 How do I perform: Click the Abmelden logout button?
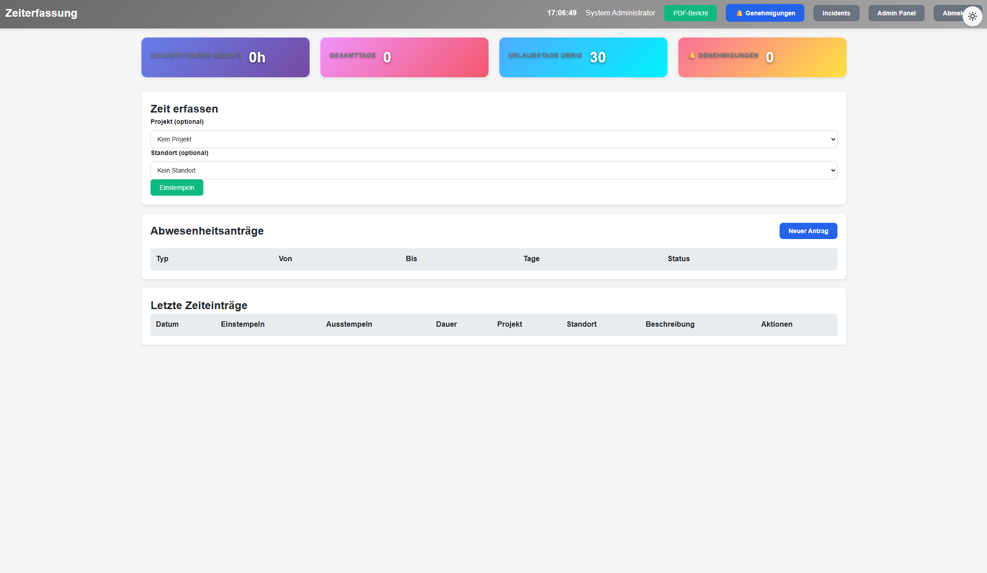pos(949,13)
